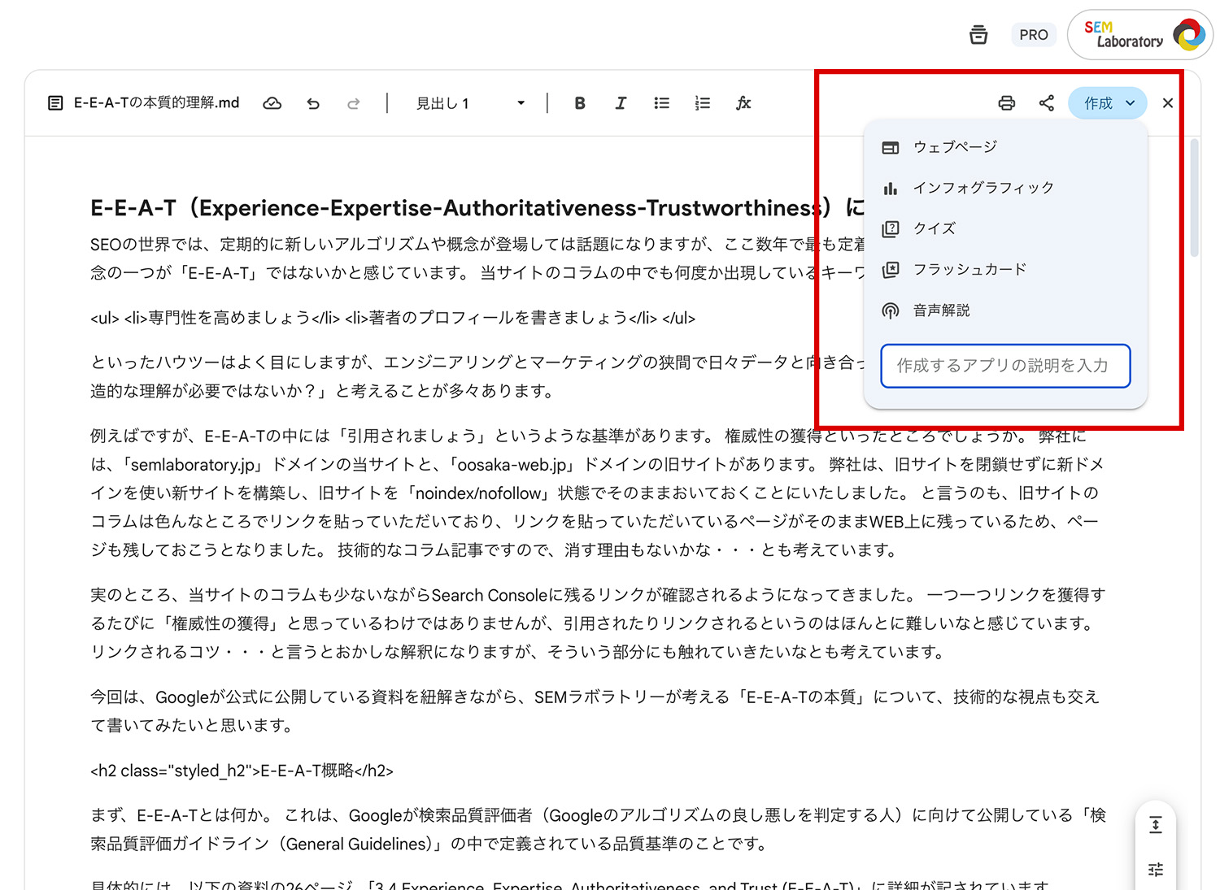Collapse the 作成 dropdown button

(x=1108, y=103)
